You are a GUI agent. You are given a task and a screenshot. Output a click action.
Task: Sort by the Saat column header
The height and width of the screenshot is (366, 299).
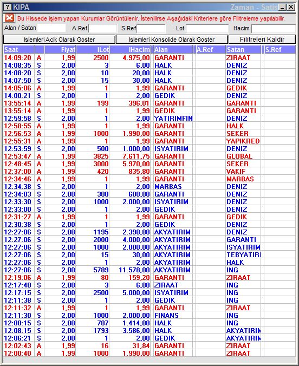(19, 50)
